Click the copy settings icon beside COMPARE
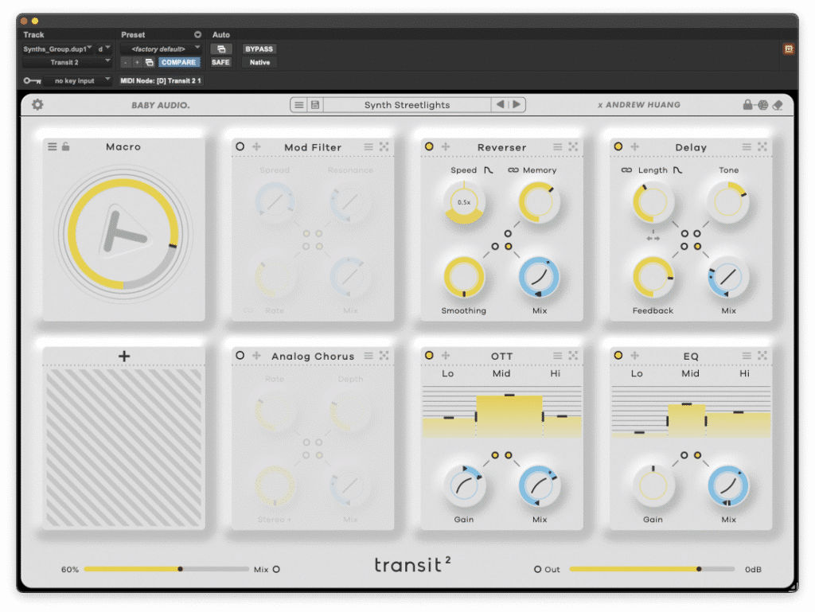The height and width of the screenshot is (612, 815). point(149,62)
